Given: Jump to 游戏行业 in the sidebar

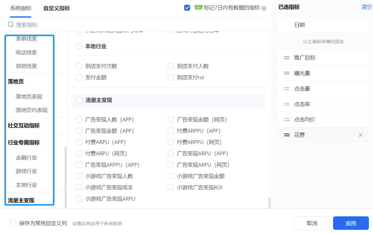Looking at the screenshot, I should pos(26,171).
